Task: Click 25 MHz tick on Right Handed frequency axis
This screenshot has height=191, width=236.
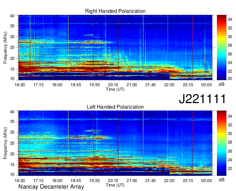Action: tap(12, 47)
